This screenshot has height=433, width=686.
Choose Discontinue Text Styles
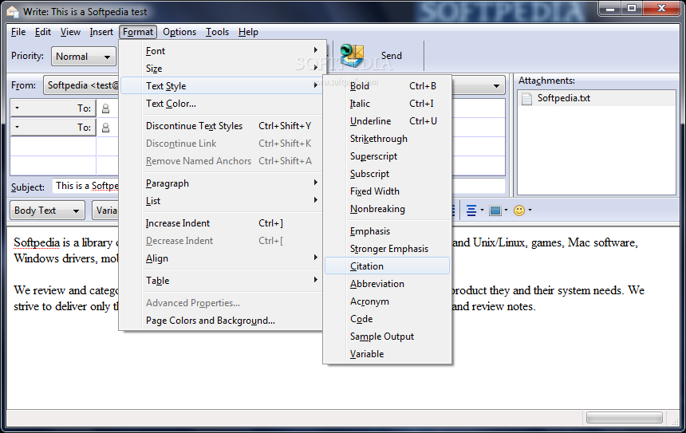click(x=223, y=126)
